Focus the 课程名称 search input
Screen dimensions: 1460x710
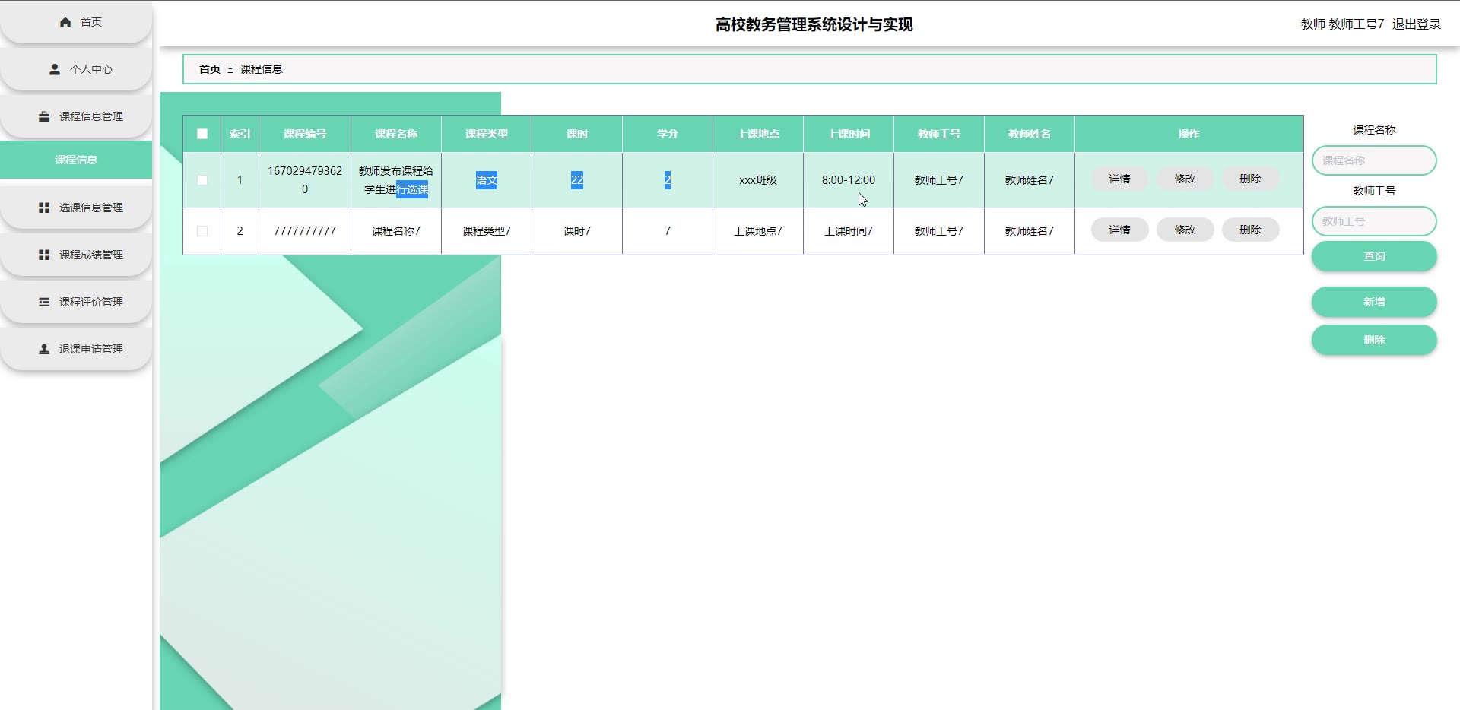[x=1374, y=160]
